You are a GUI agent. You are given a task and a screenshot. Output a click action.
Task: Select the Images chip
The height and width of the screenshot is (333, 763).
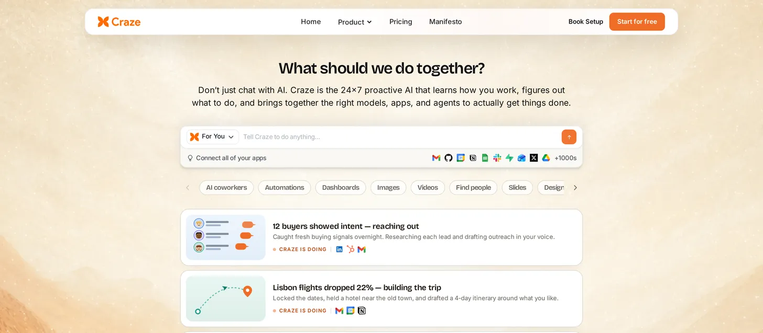click(x=388, y=188)
